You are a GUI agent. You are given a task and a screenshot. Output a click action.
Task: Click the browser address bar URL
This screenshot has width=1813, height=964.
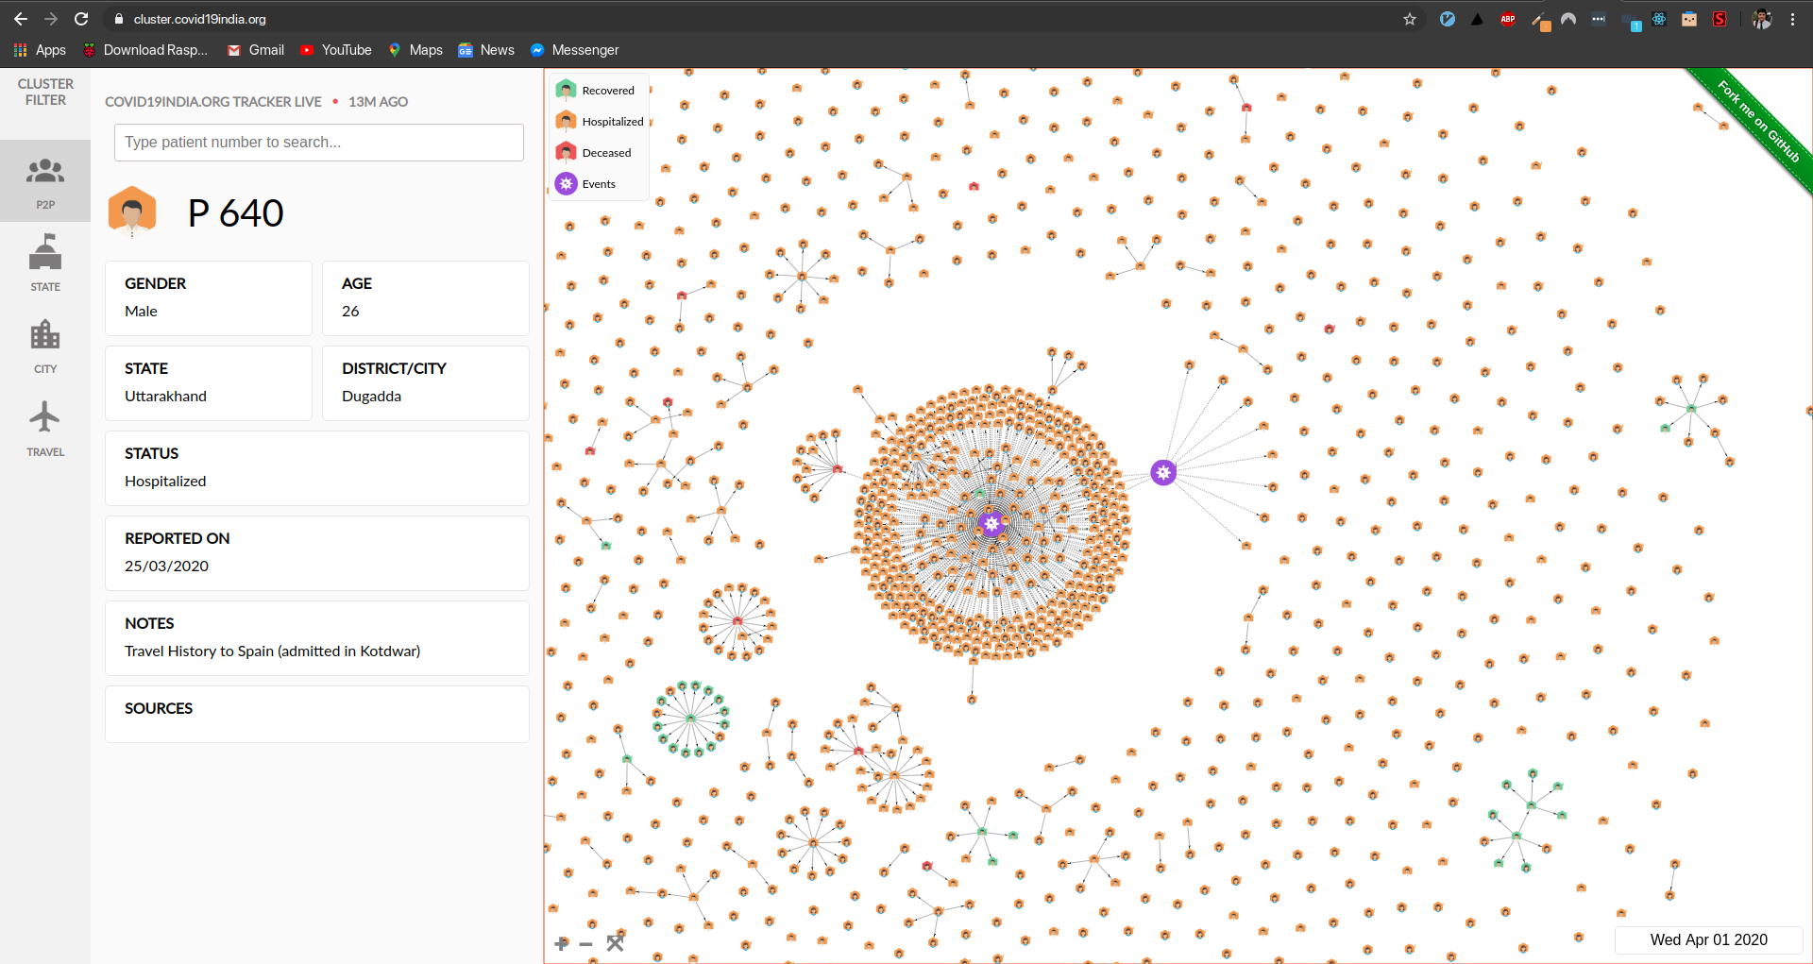(200, 19)
